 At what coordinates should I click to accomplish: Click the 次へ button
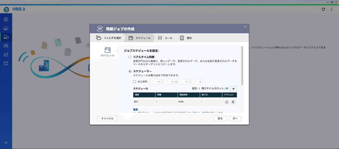pos(235,119)
